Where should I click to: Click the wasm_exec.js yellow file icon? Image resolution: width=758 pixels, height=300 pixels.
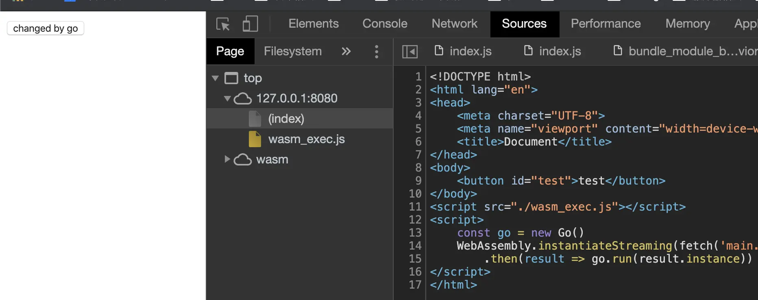[x=255, y=139]
